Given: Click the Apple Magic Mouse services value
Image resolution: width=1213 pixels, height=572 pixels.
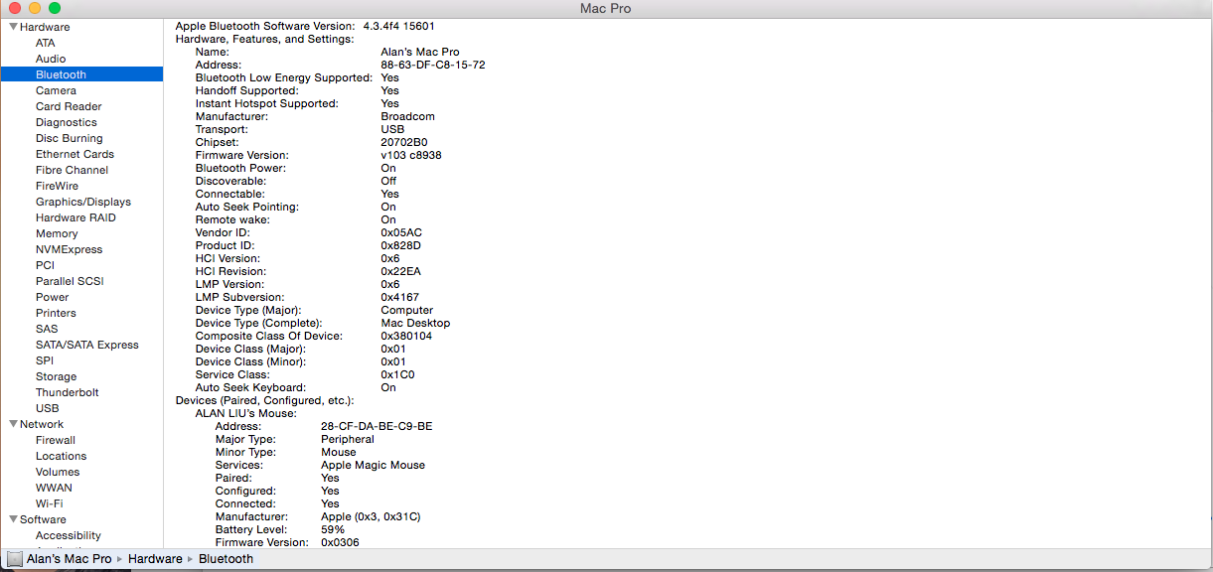Looking at the screenshot, I should pos(373,465).
